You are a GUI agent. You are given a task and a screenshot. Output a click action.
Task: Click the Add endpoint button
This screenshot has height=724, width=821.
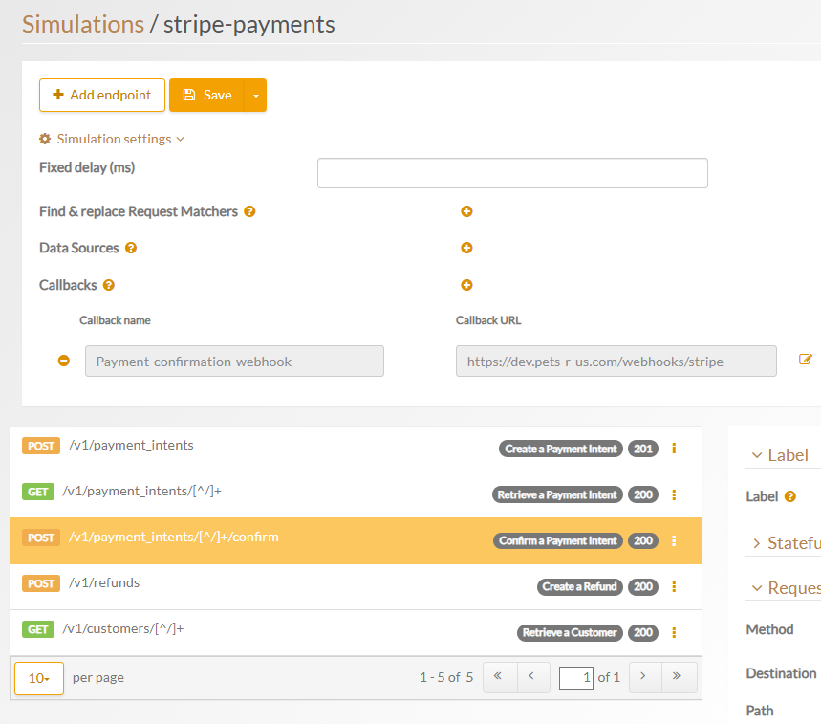coord(102,96)
